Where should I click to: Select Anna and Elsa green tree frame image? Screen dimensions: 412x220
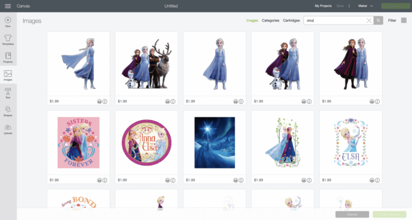click(283, 143)
